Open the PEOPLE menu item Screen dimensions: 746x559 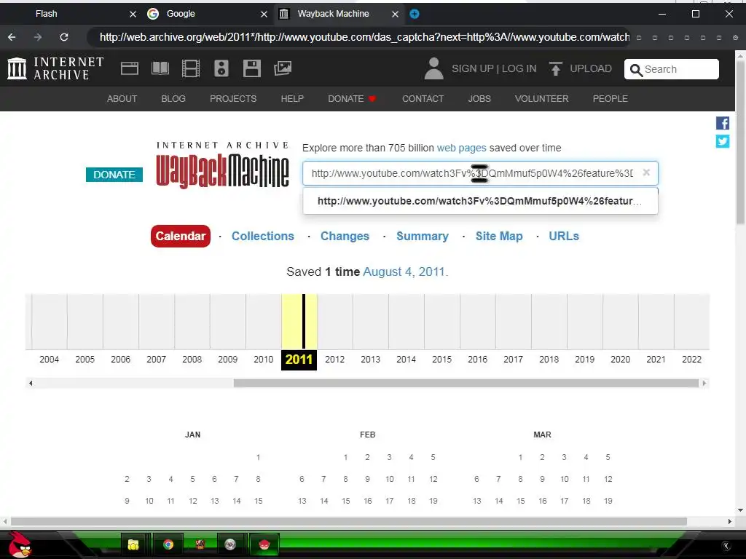(610, 99)
